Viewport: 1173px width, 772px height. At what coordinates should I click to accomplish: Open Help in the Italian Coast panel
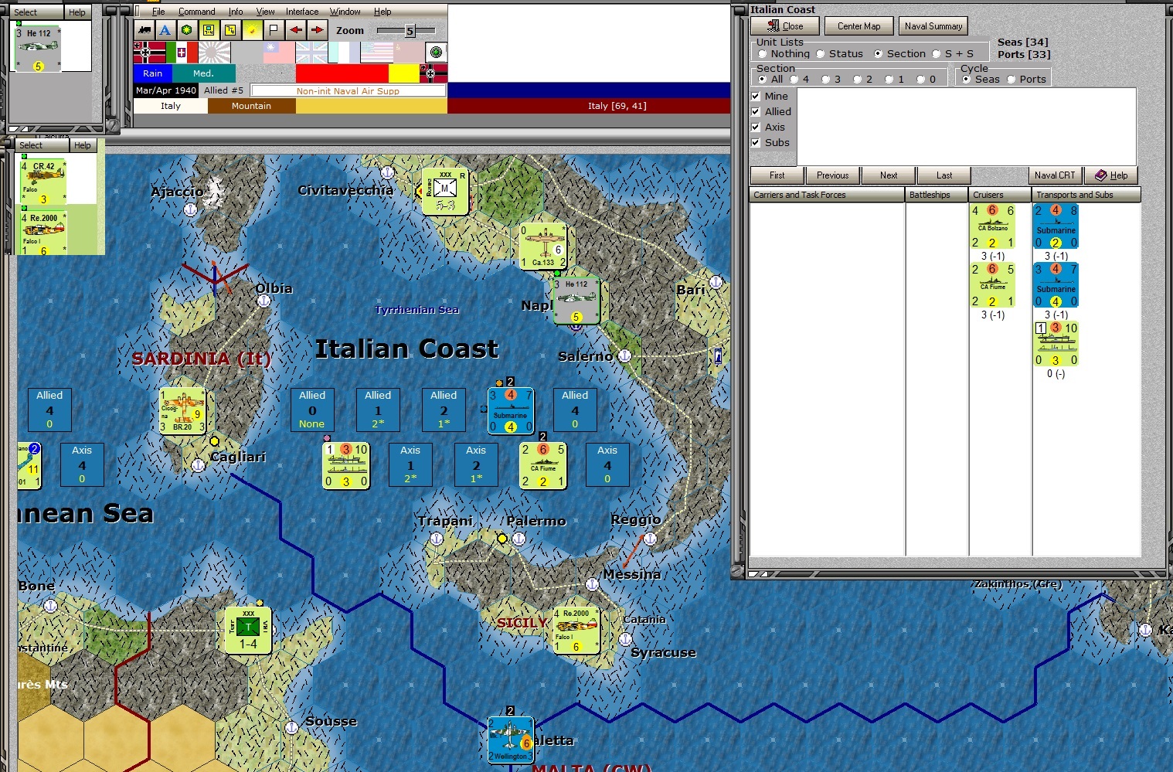click(x=1111, y=175)
